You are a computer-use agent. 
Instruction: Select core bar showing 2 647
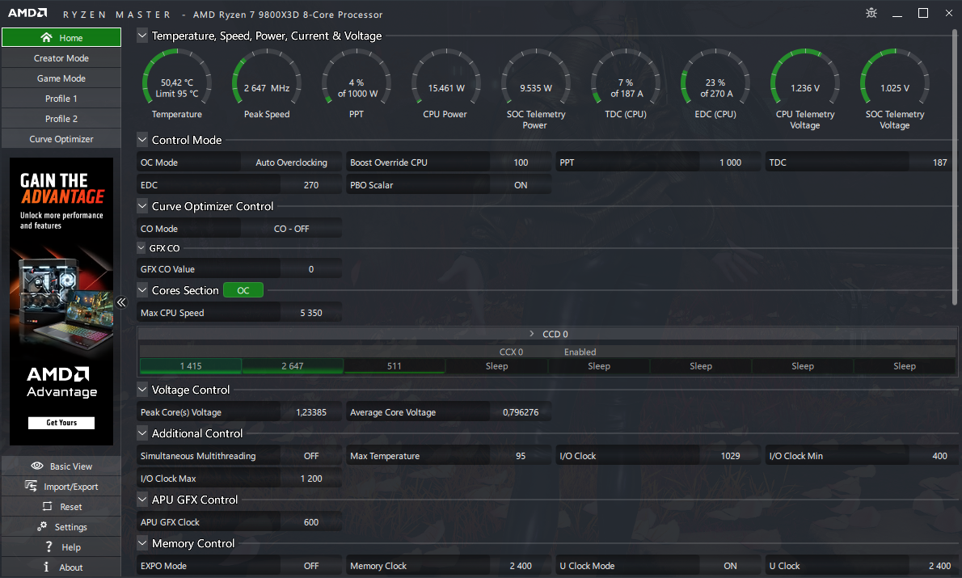pos(293,366)
